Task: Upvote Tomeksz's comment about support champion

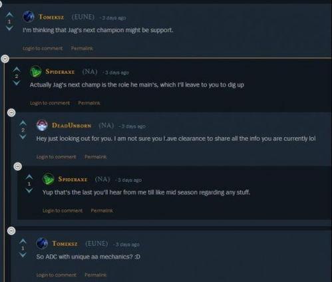Action: 9,15
